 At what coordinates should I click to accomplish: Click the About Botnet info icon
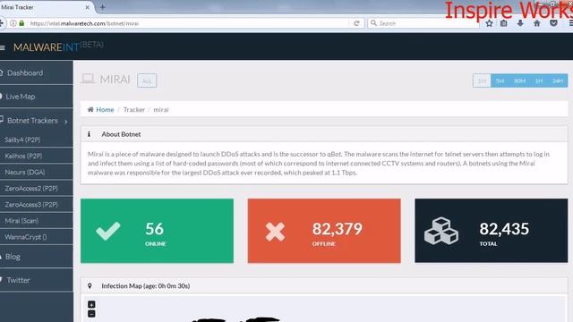(x=89, y=134)
